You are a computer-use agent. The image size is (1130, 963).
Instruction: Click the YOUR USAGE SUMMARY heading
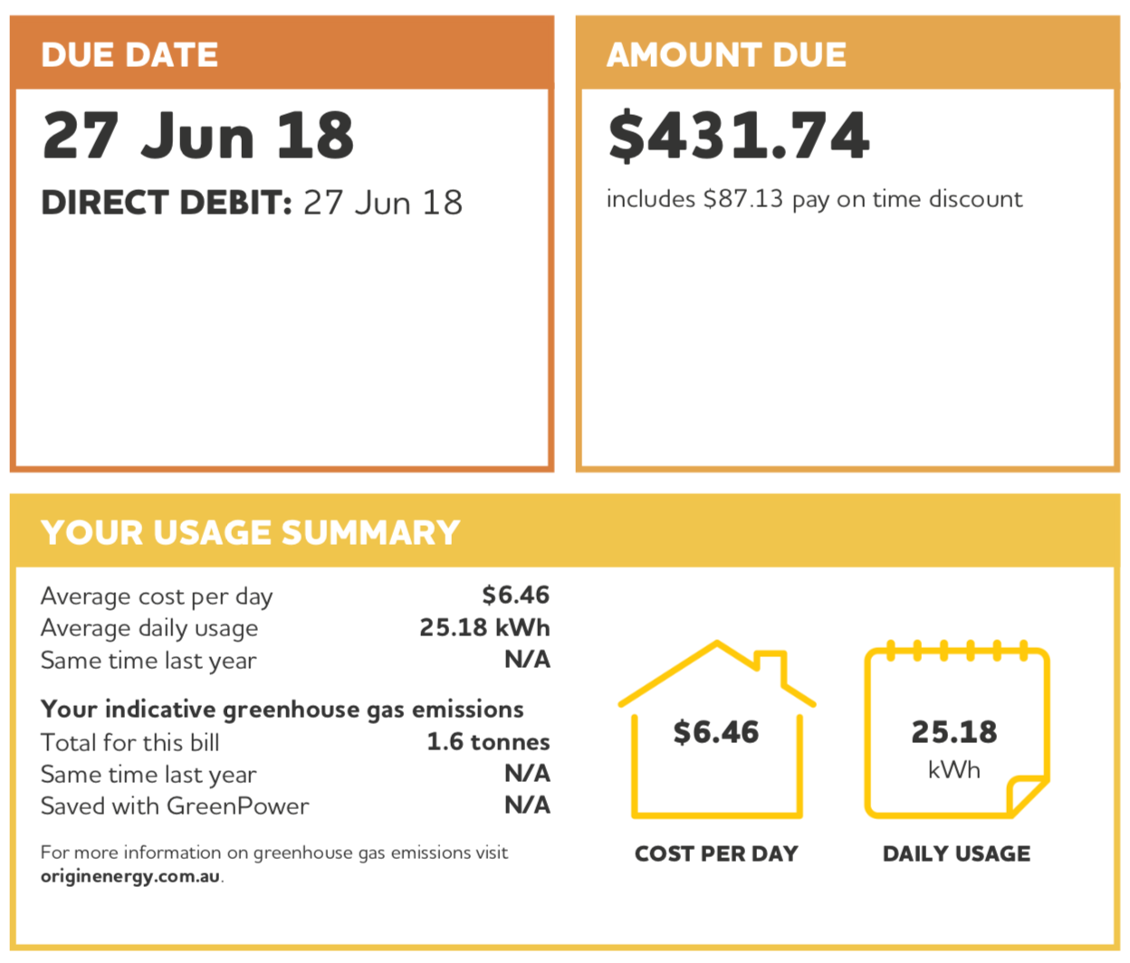pyautogui.click(x=251, y=532)
